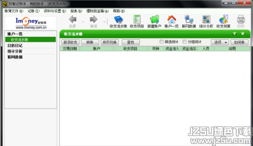Sort by 资金流入 column header
This screenshot has height=146, width=253.
tap(172, 49)
